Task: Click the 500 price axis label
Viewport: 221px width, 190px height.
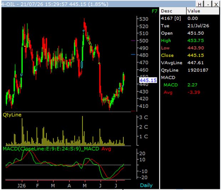Action: tap(144, 41)
